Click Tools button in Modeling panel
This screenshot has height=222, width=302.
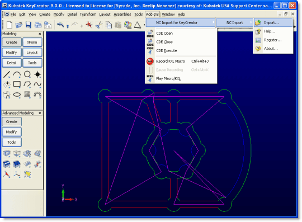click(x=32, y=63)
